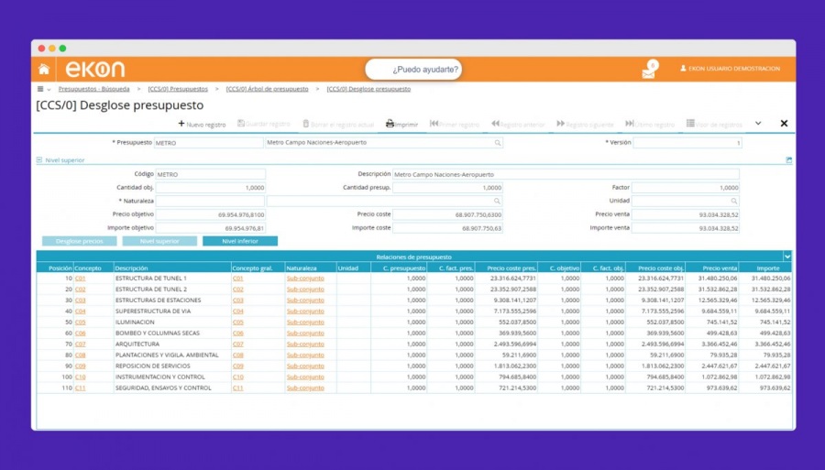Click the Versión input field

[x=687, y=143]
